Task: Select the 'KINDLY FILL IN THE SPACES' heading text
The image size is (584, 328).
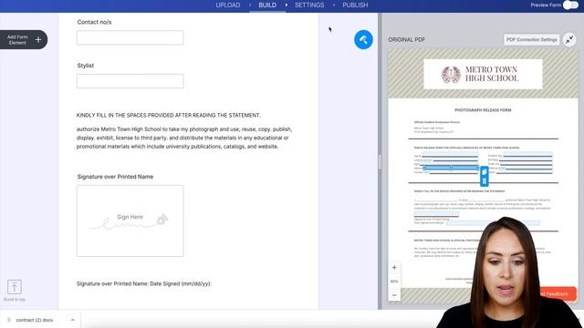Action: point(168,116)
